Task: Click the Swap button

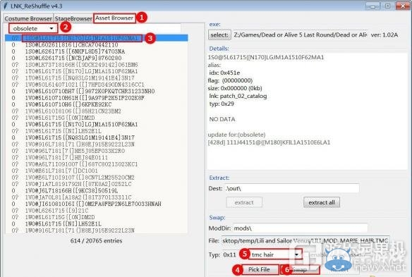Action: click(x=301, y=270)
